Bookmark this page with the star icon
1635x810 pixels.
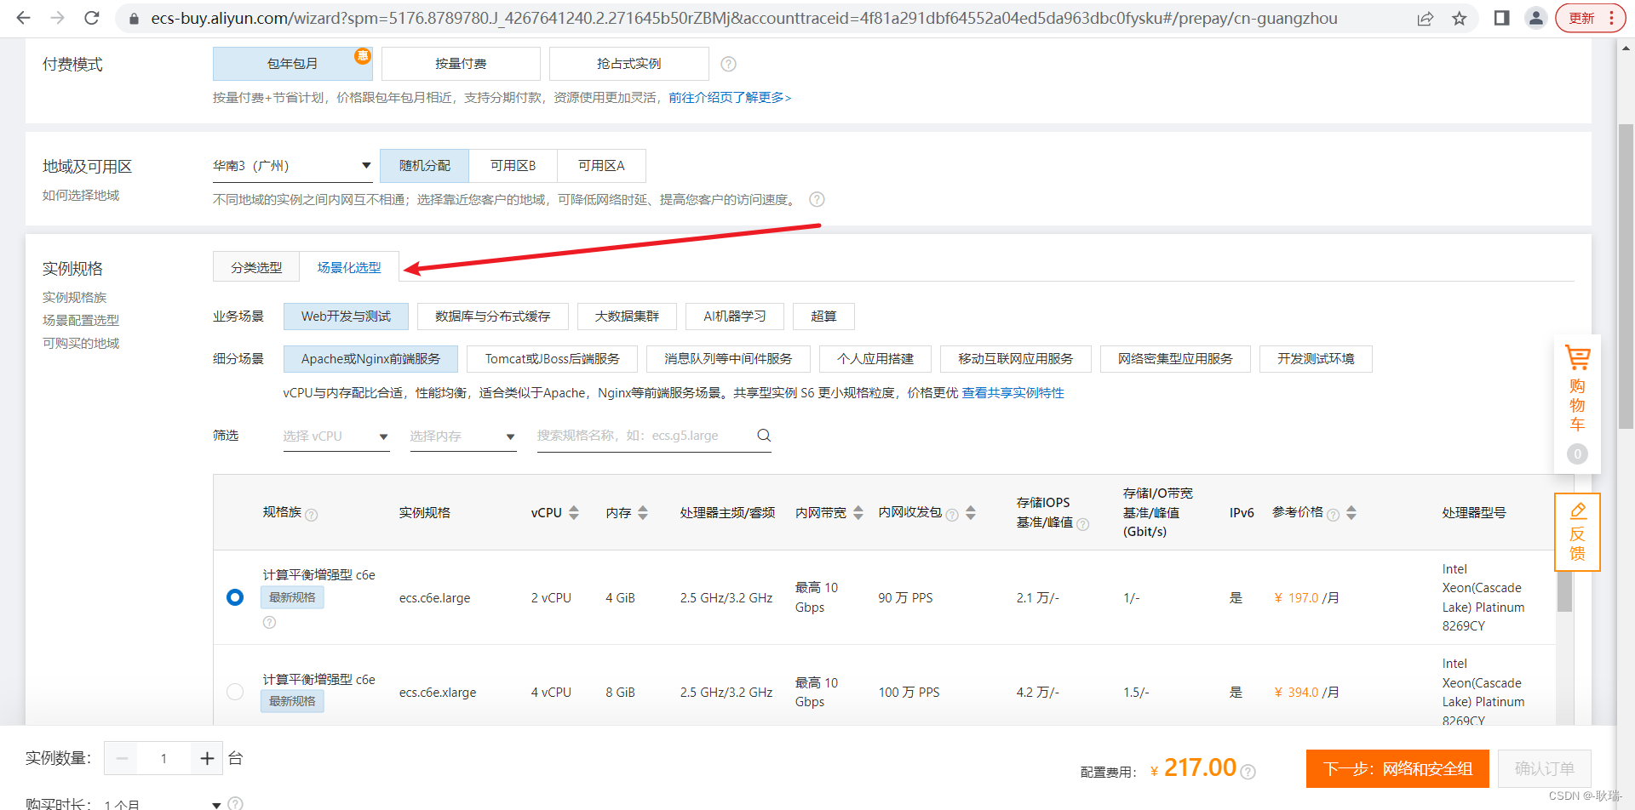tap(1460, 18)
